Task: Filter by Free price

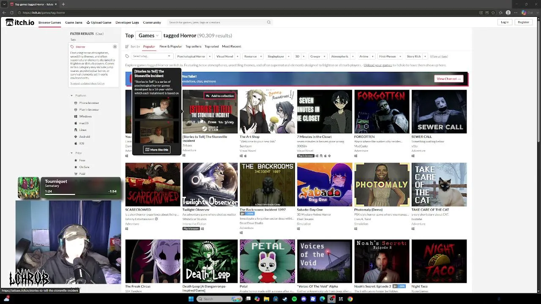Action: 82,160
